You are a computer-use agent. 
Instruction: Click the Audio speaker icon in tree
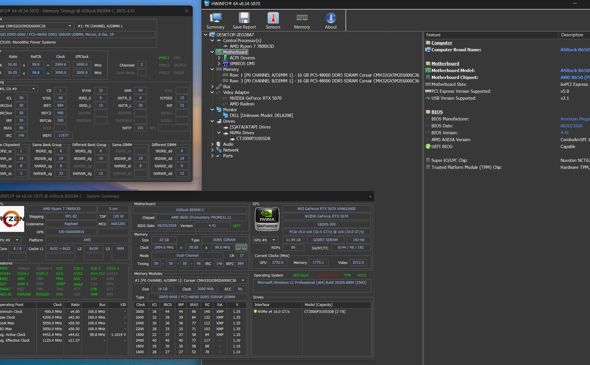(x=219, y=144)
